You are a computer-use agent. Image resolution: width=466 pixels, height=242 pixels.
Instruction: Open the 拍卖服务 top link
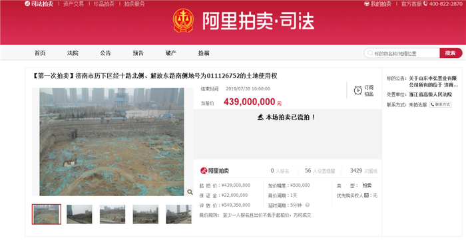pos(134,4)
